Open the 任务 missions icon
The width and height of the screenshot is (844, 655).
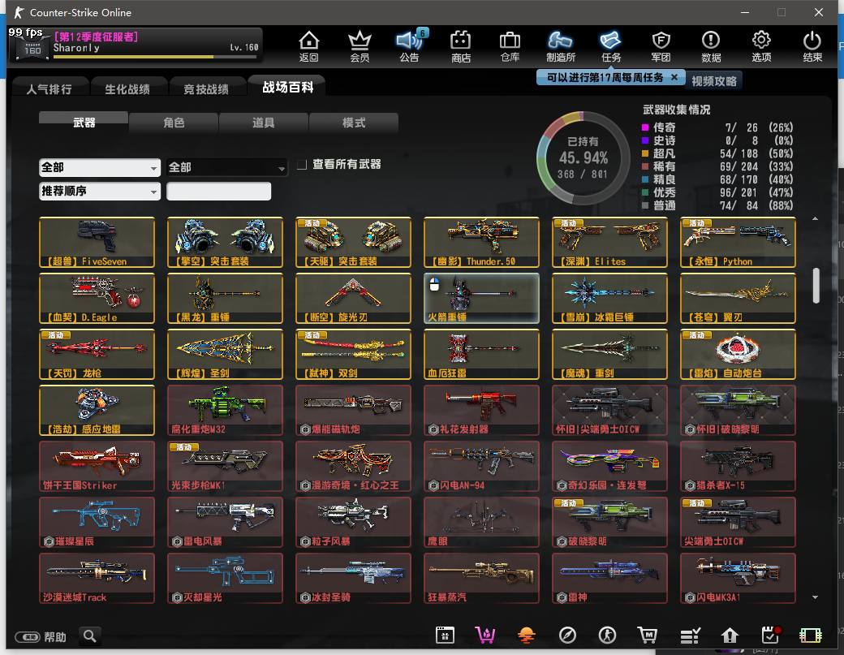611,46
